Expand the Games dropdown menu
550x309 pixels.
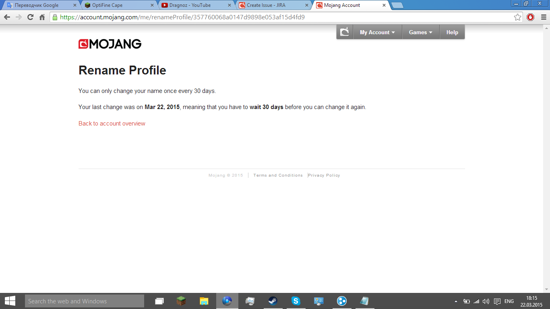click(x=421, y=32)
